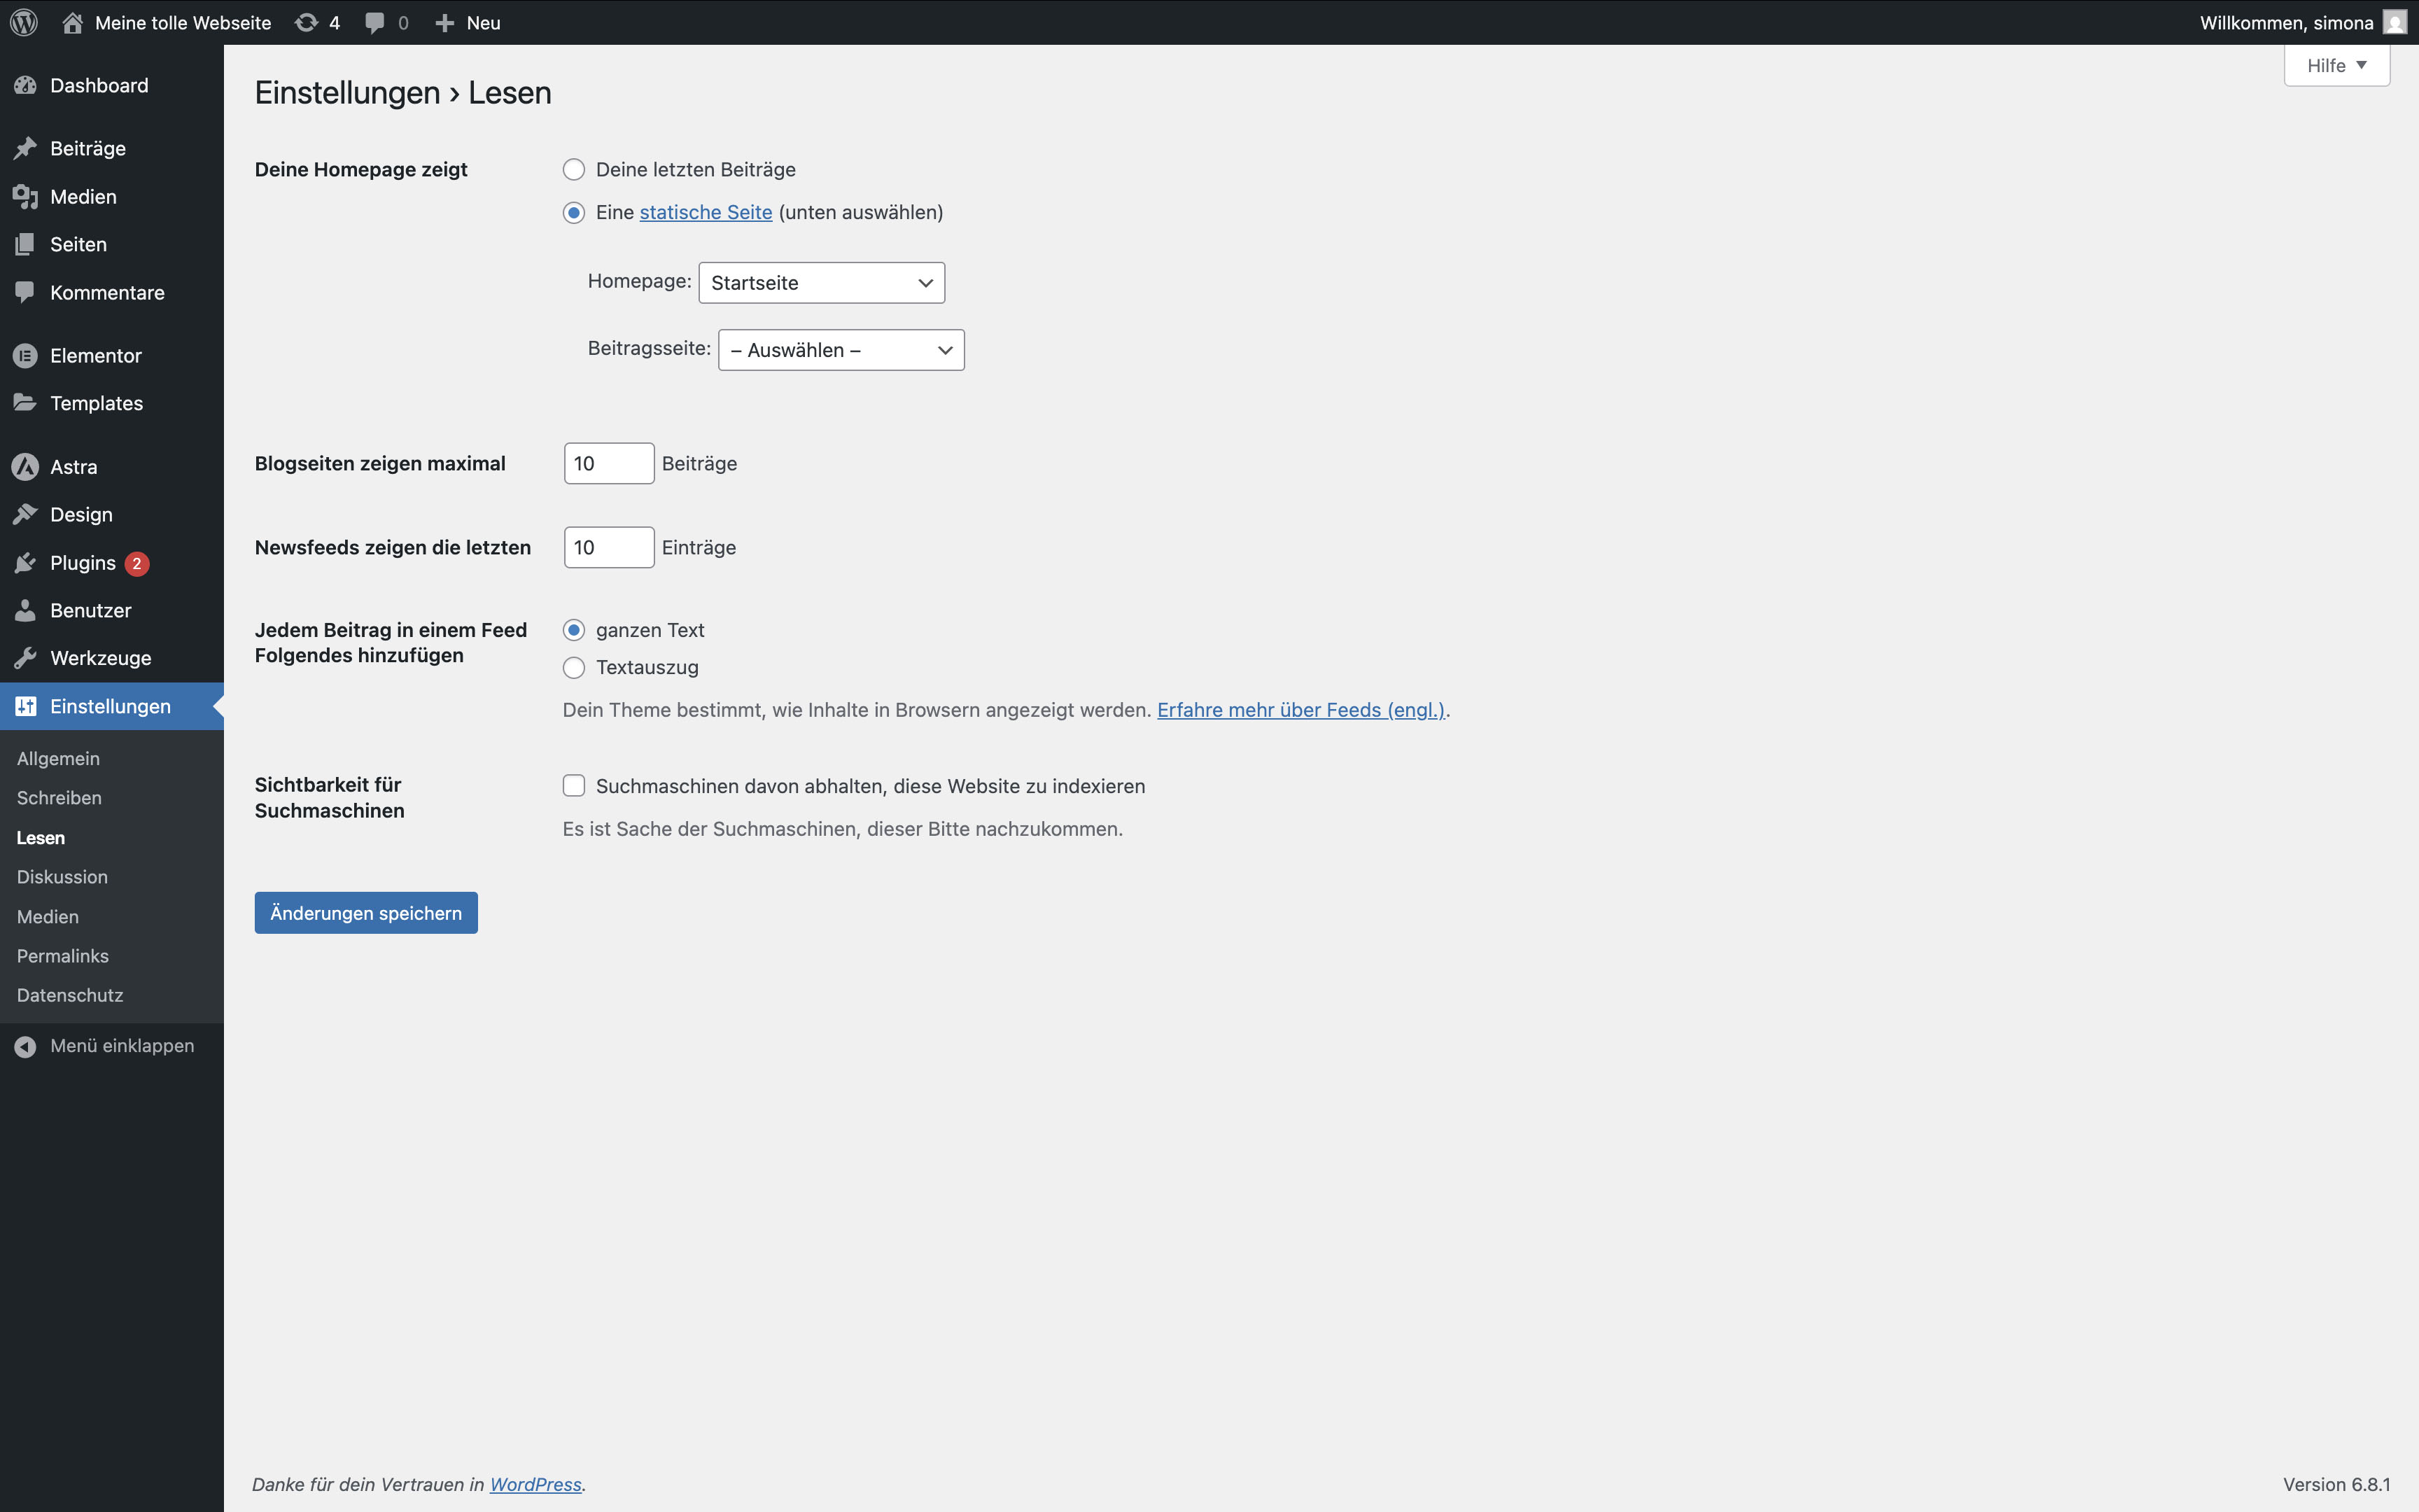Click the Werkzeuge wrench icon

25,658
